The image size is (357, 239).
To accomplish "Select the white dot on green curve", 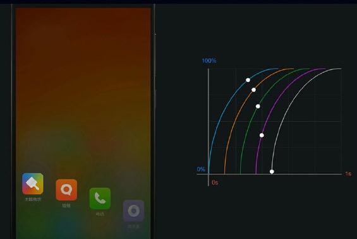I will point(258,107).
